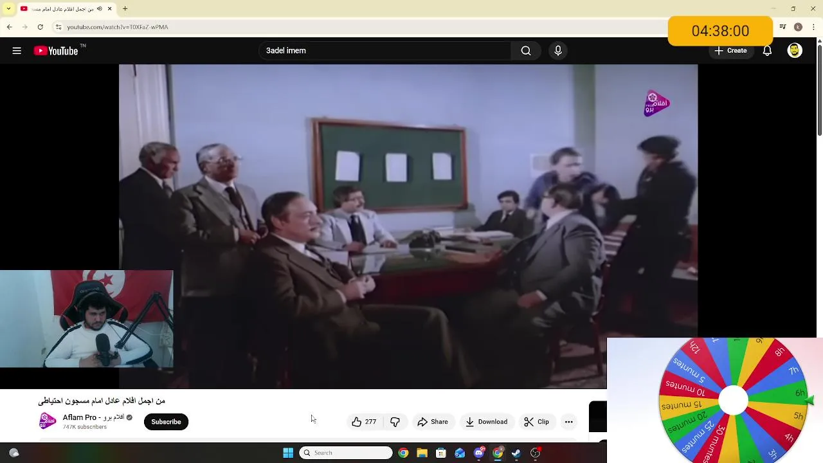Click the '10 muntes' wheel segment
This screenshot has width=823, height=463.
click(685, 388)
